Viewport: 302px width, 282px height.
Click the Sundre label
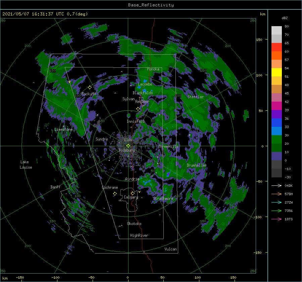[102, 139]
